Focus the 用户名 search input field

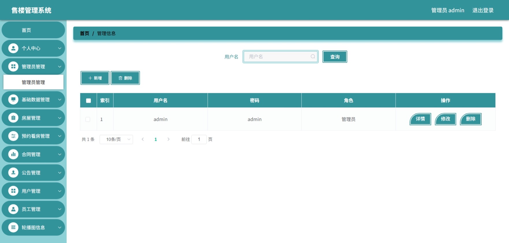coord(281,56)
